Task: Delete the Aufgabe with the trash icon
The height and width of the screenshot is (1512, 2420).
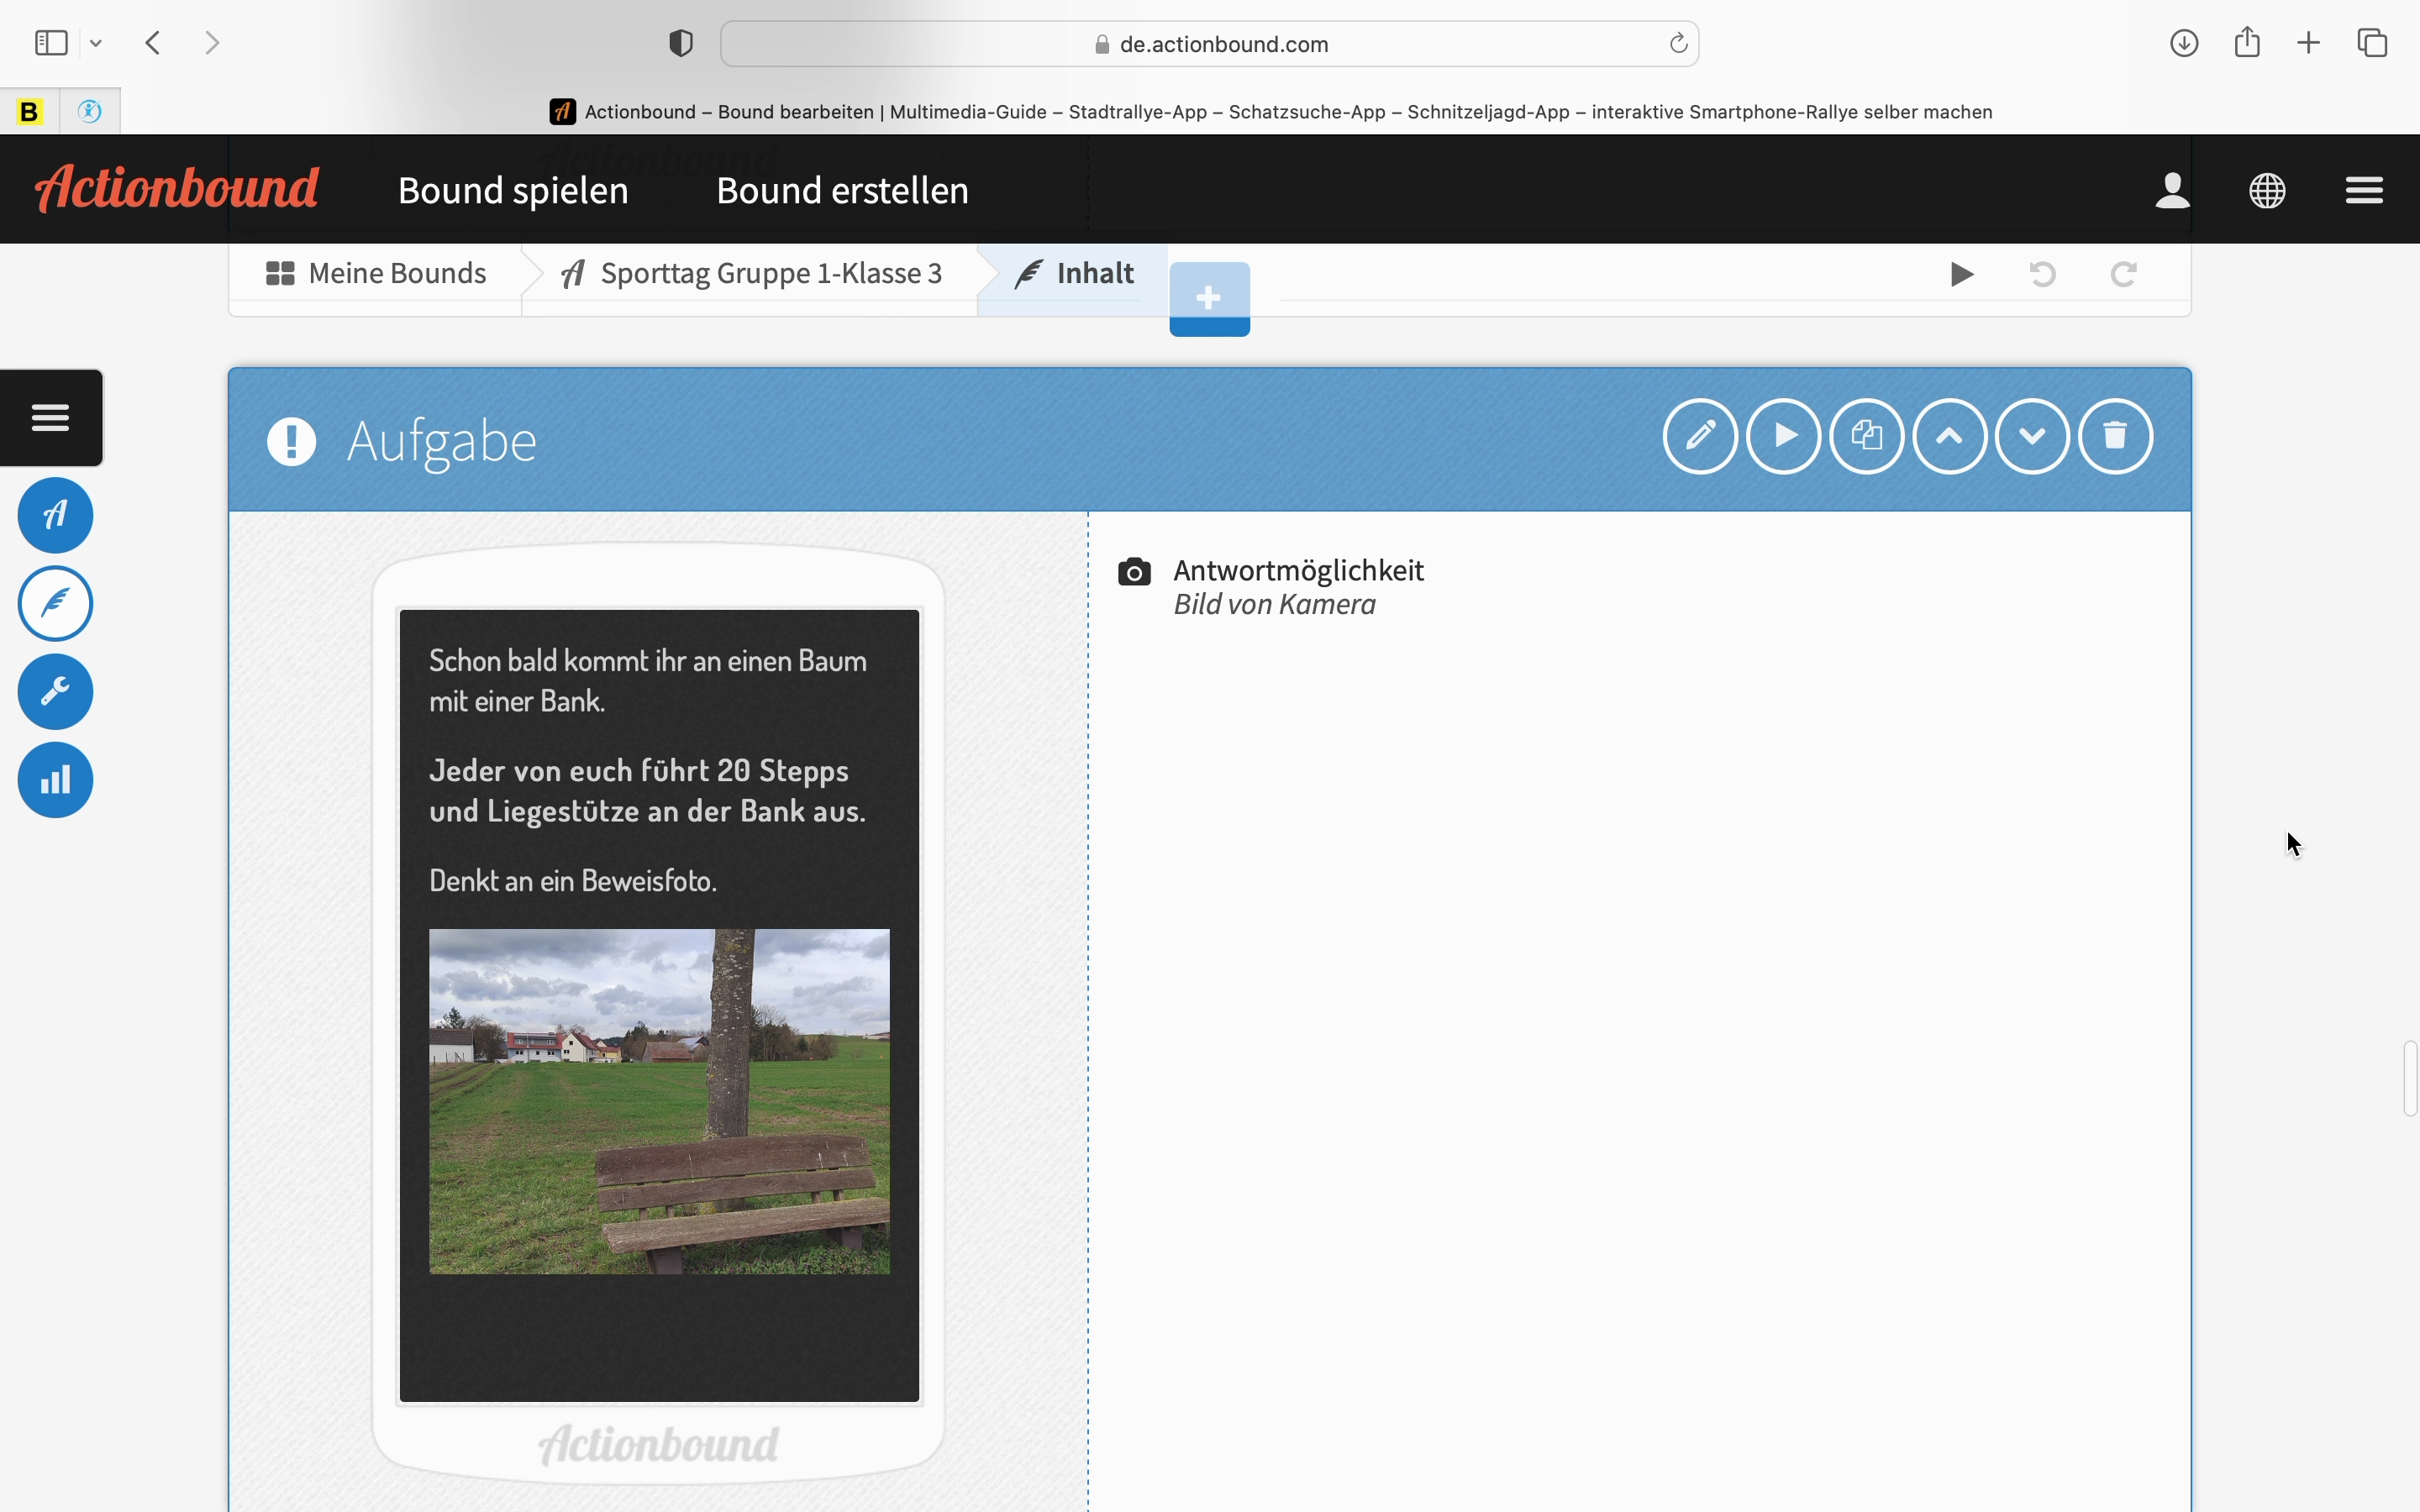Action: [x=2115, y=436]
